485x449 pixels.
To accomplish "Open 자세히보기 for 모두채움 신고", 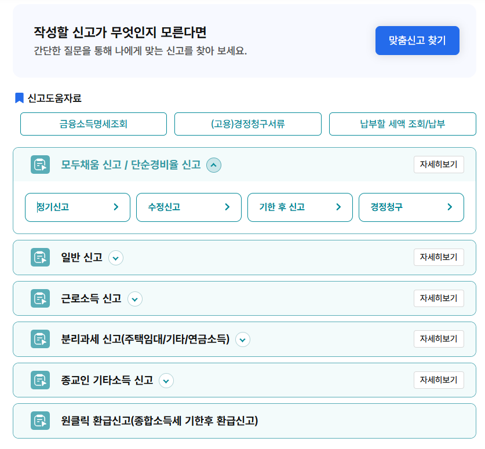I will click(x=439, y=165).
